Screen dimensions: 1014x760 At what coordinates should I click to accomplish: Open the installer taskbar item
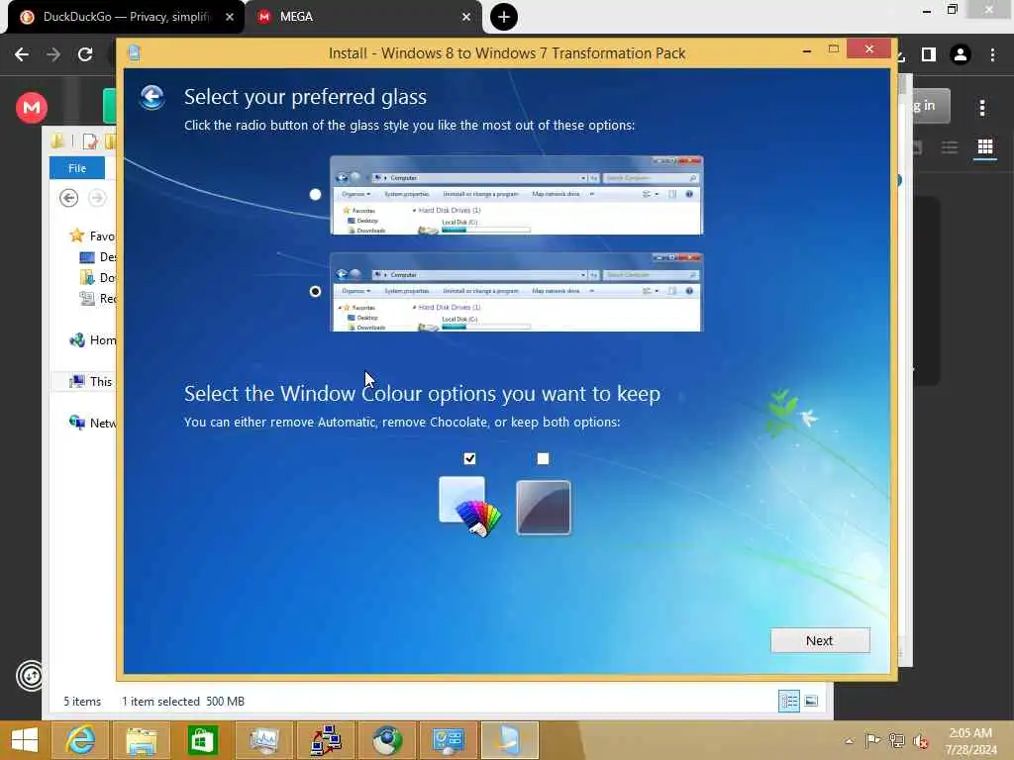pyautogui.click(x=510, y=740)
